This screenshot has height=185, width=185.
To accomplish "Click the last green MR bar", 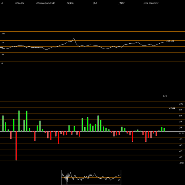I will click(164, 130).
